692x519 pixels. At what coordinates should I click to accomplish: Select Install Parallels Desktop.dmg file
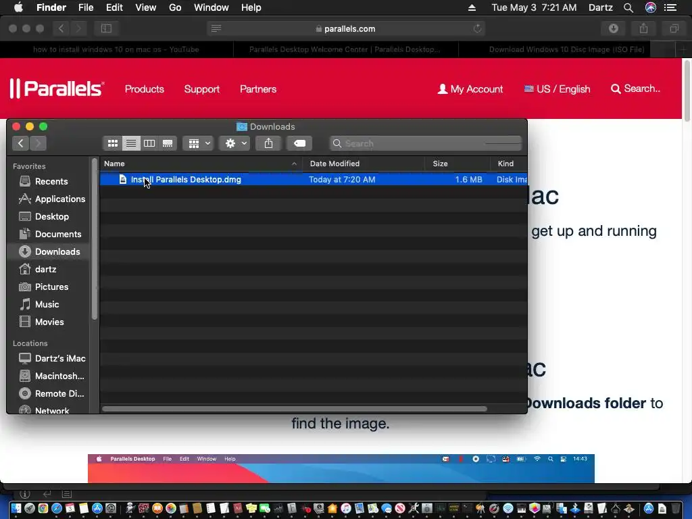(x=314, y=180)
